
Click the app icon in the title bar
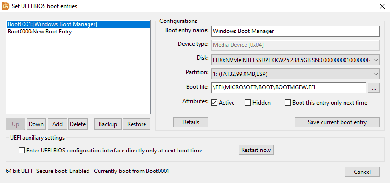pos(5,6)
